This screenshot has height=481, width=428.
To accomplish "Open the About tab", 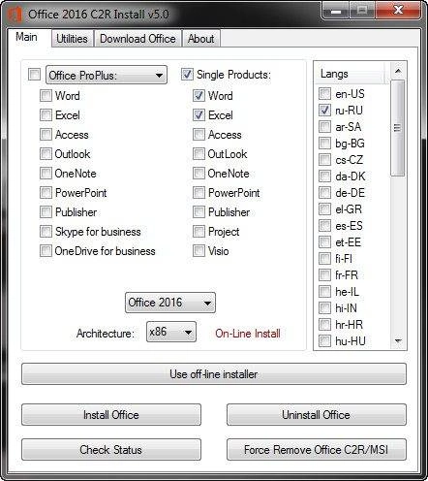I will click(200, 39).
